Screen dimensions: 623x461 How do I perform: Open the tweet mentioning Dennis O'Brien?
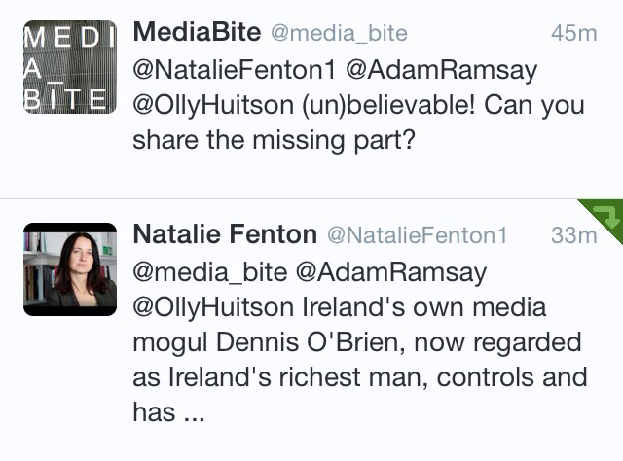pyautogui.click(x=360, y=342)
